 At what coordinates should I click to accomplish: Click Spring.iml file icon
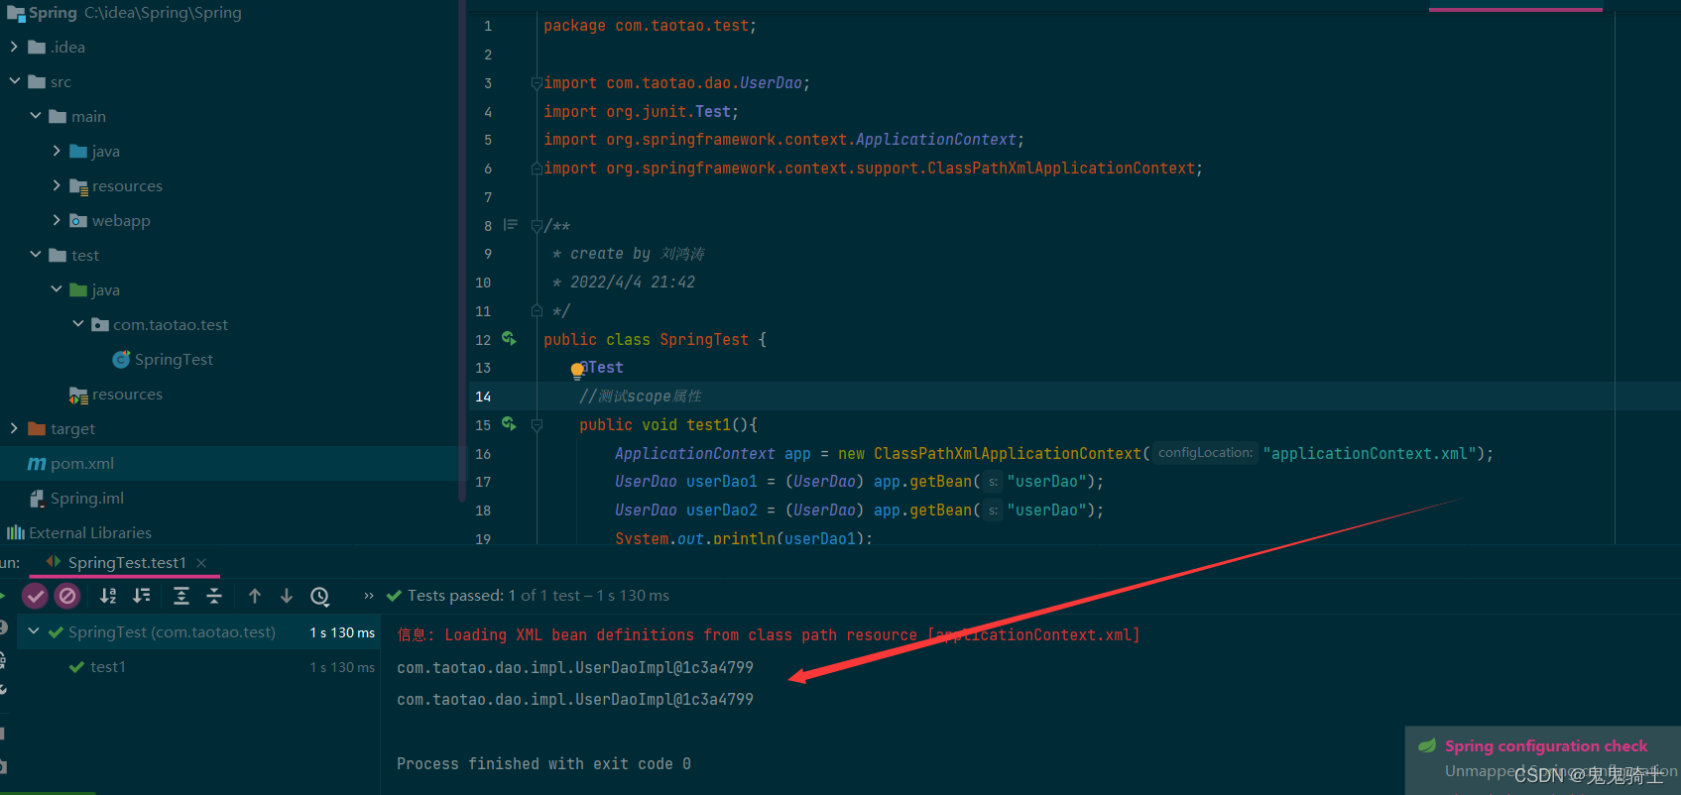point(37,499)
